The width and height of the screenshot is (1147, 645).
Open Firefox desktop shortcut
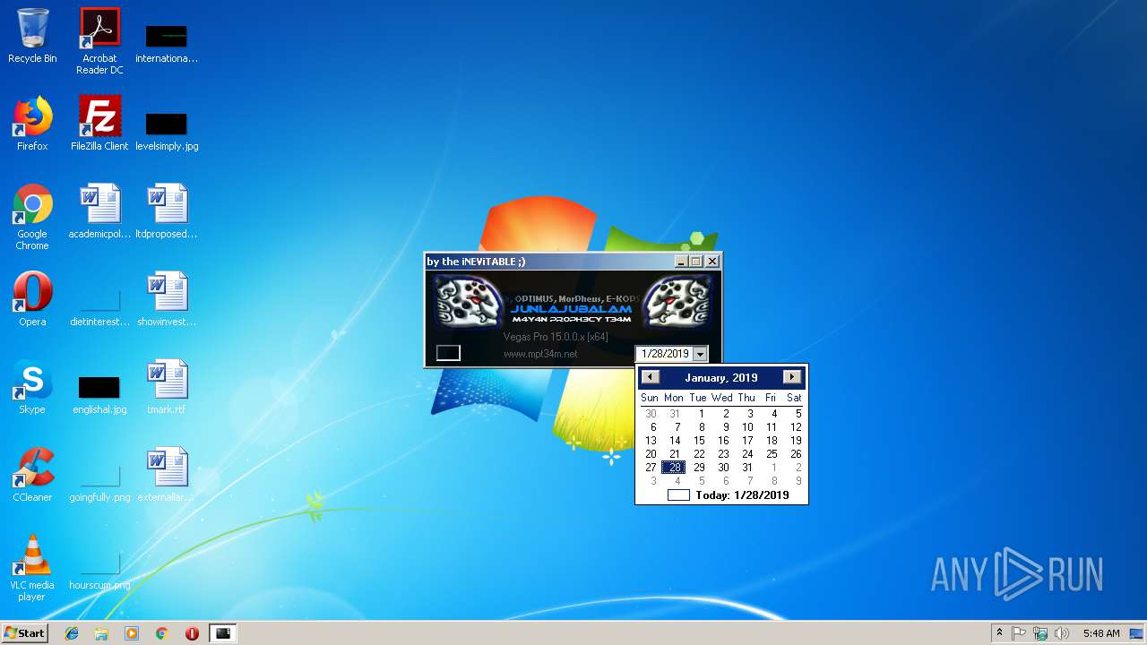point(32,124)
